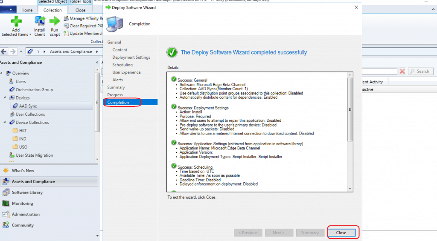Image resolution: width=437 pixels, height=241 pixels.
Task: Click the User Experience wizard step
Action: [126, 72]
